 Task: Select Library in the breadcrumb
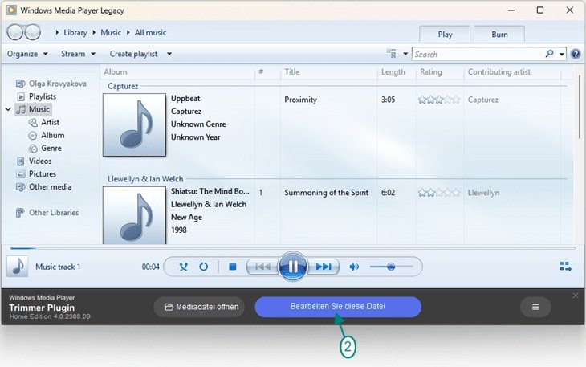(x=75, y=32)
